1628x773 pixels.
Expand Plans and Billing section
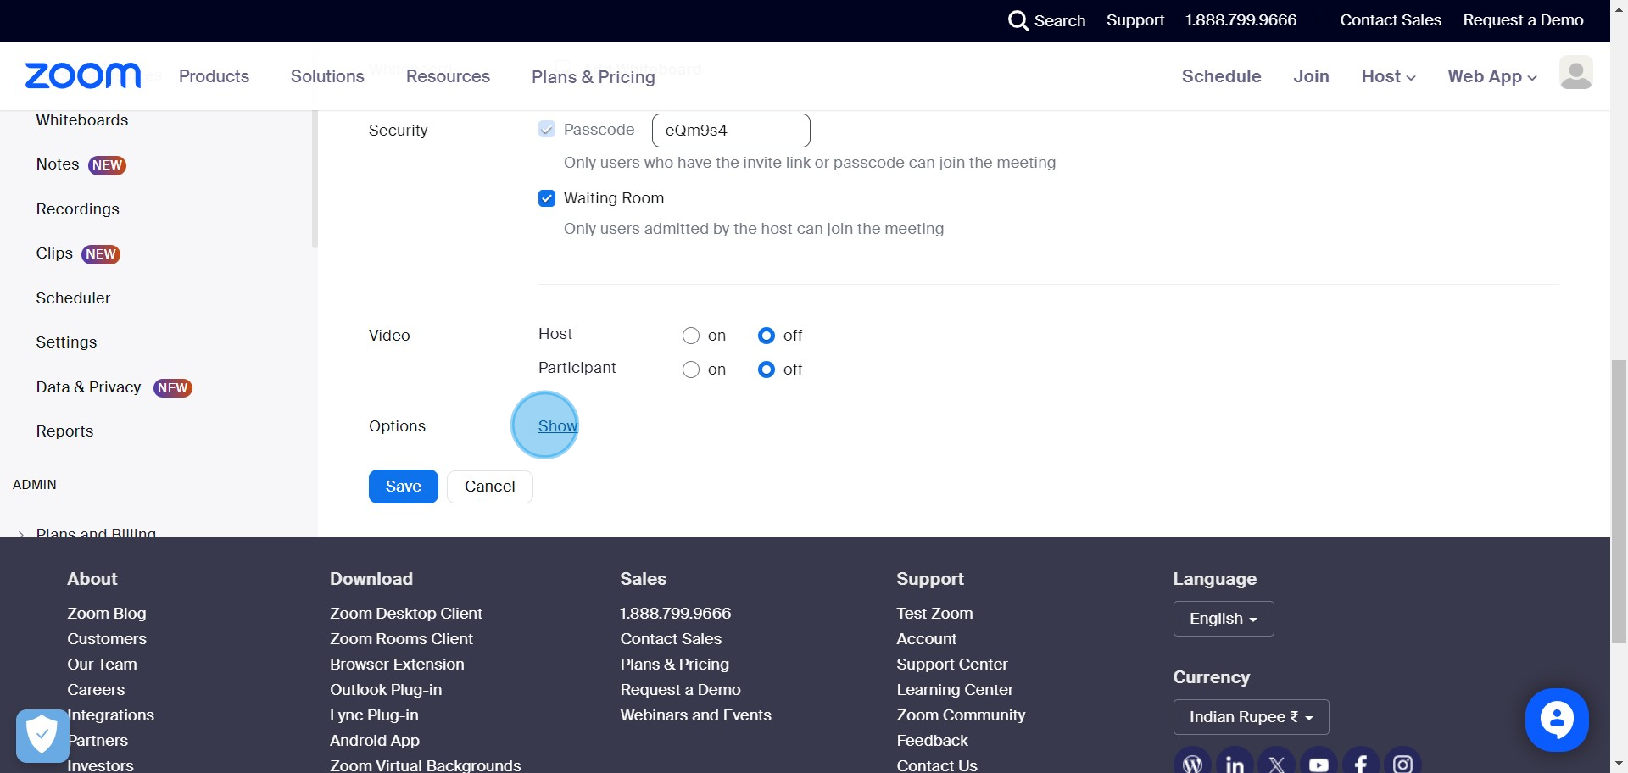[96, 533]
